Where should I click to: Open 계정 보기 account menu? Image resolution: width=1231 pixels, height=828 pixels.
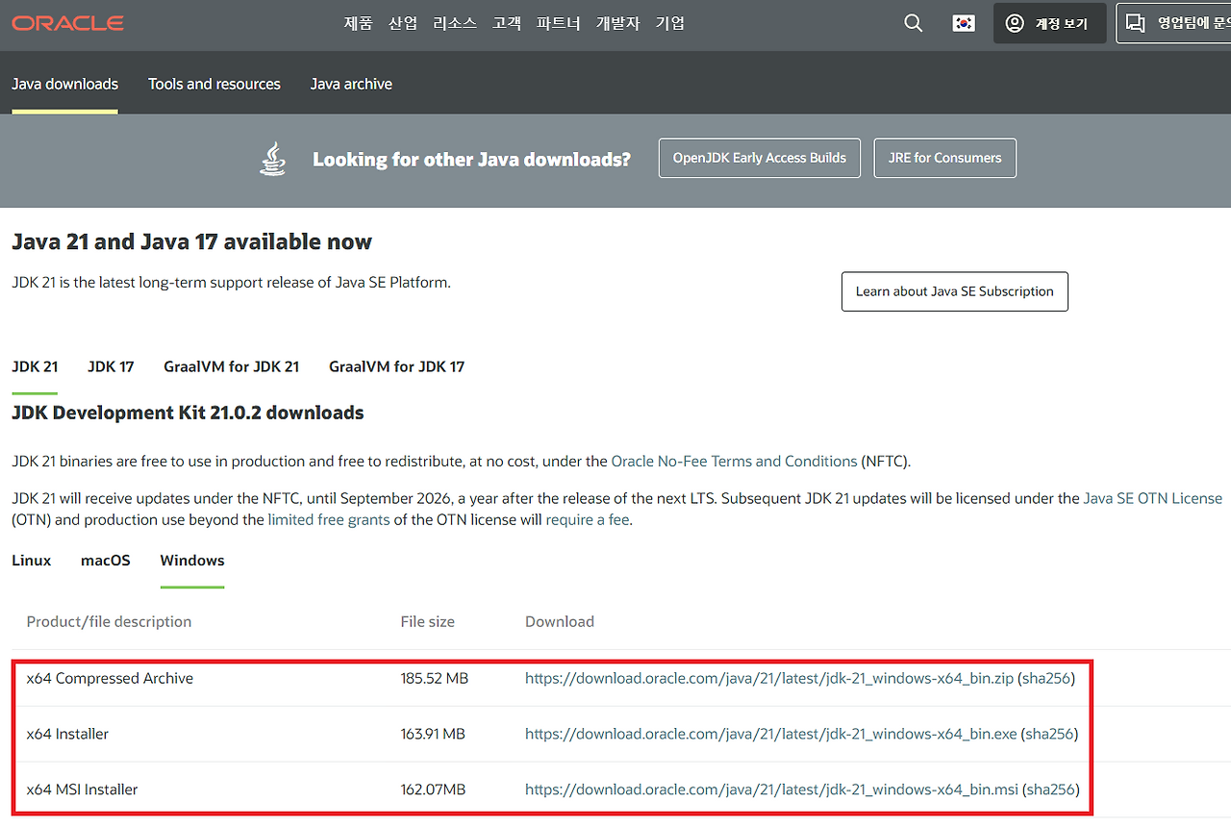click(x=1049, y=23)
